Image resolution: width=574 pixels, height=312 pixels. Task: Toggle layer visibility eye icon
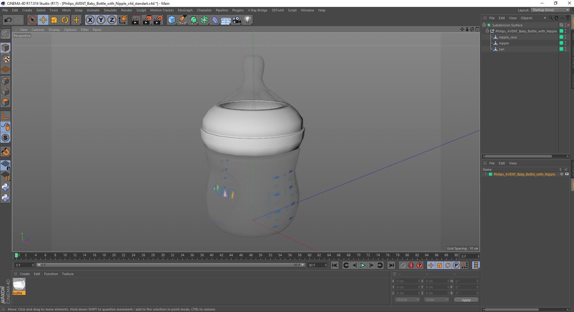pyautogui.click(x=567, y=174)
